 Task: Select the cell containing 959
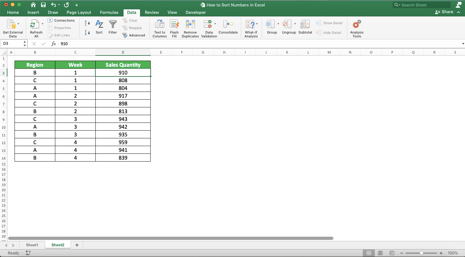[x=123, y=142]
